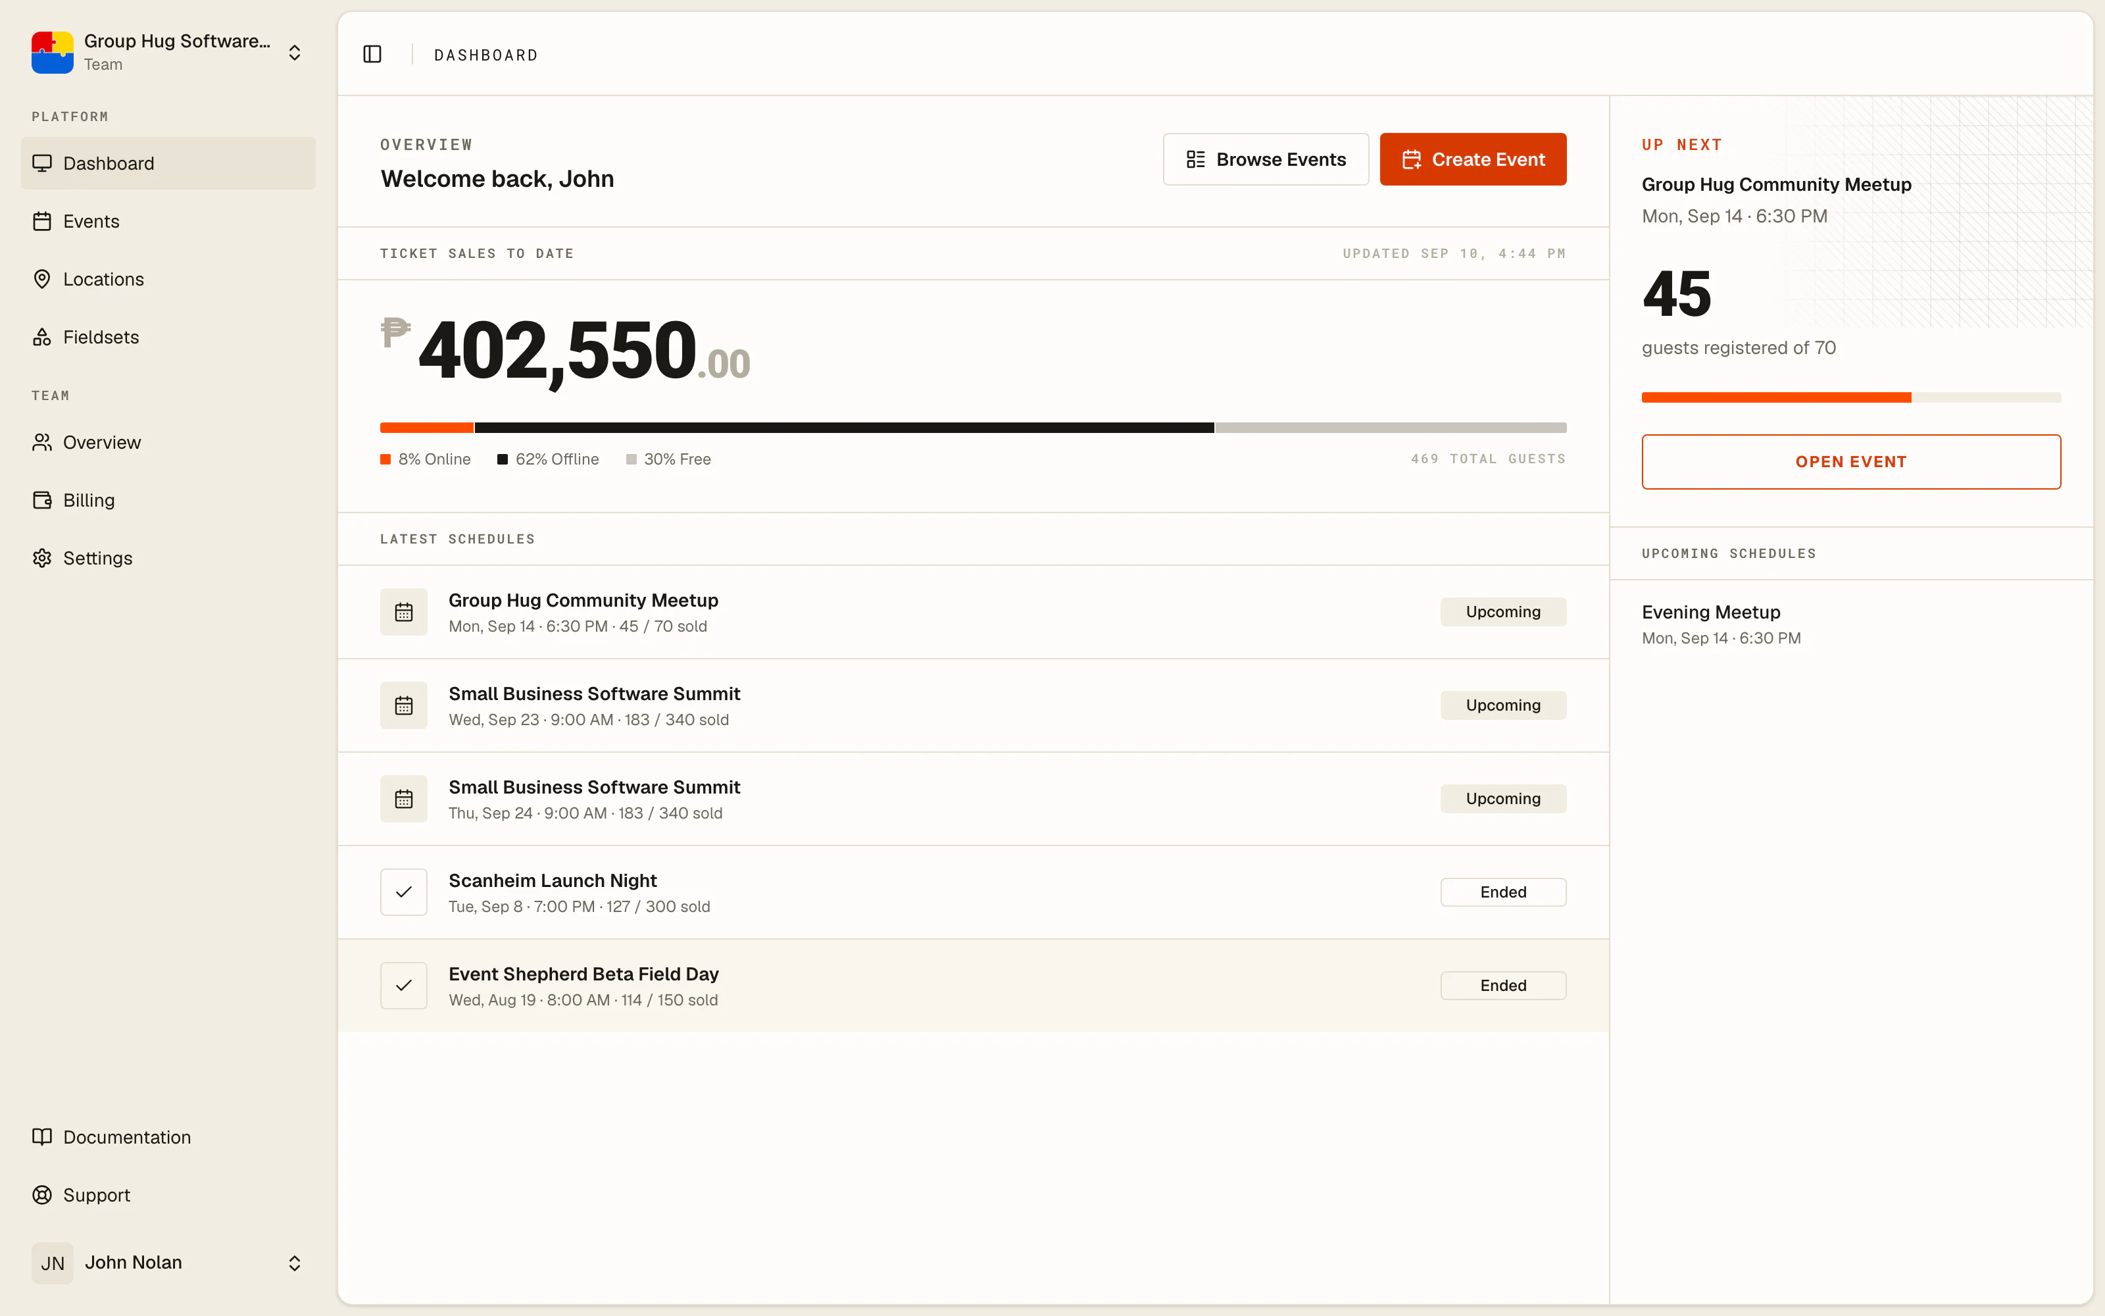The width and height of the screenshot is (2105, 1316).
Task: Click Upcoming badge for Sep 23 Software Summit
Action: pos(1503,705)
